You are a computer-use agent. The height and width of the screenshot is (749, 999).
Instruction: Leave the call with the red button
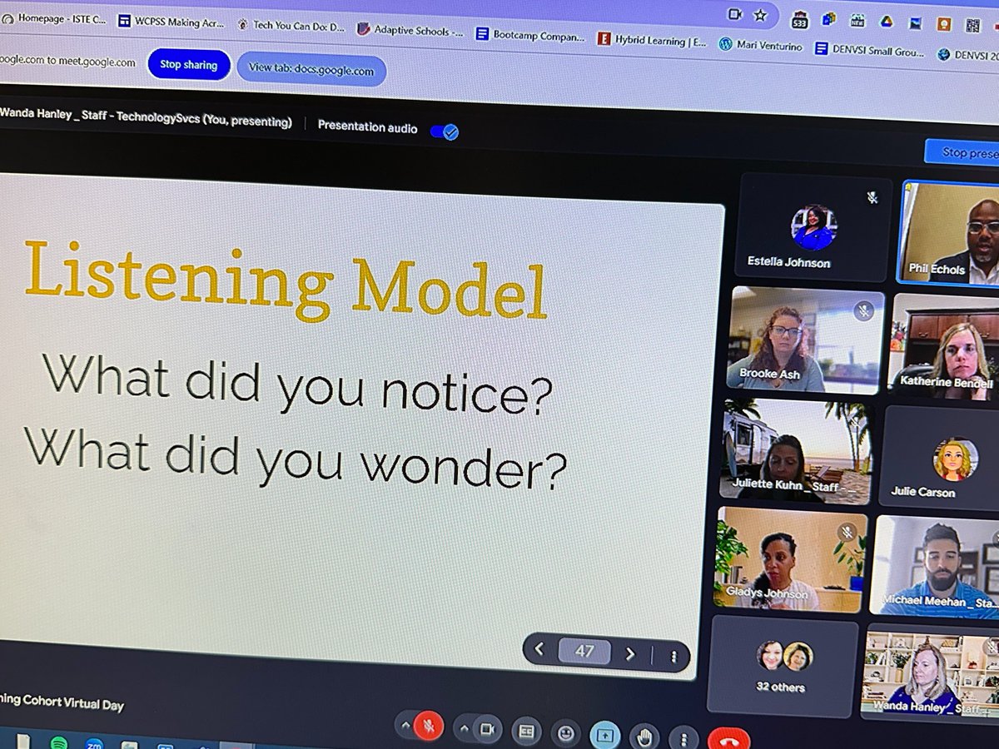[728, 739]
